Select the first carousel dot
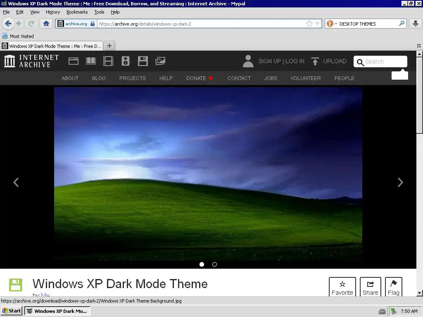Image resolution: width=423 pixels, height=317 pixels. pyautogui.click(x=202, y=265)
